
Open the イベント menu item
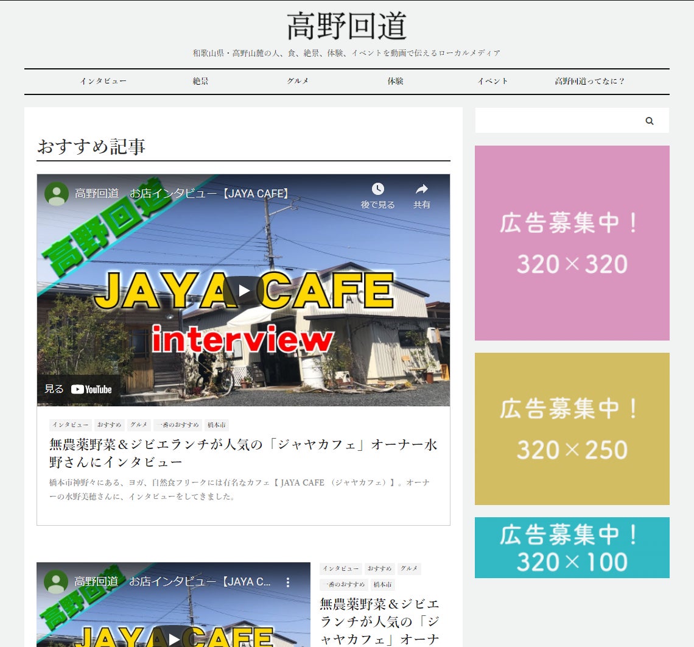pyautogui.click(x=492, y=81)
